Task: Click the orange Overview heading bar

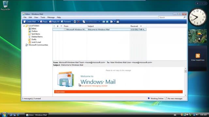Action: click(x=118, y=92)
